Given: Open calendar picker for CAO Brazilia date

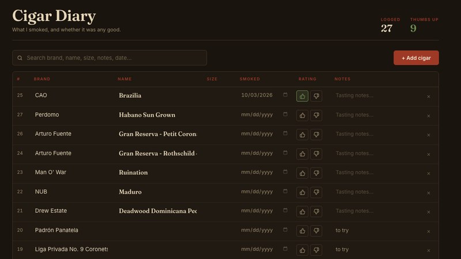Looking at the screenshot, I should pos(285,94).
